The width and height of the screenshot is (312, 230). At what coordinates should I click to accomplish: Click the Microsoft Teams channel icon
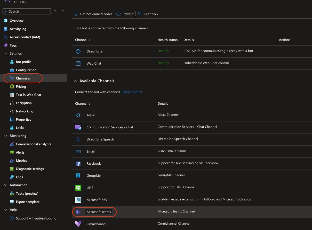(x=78, y=212)
